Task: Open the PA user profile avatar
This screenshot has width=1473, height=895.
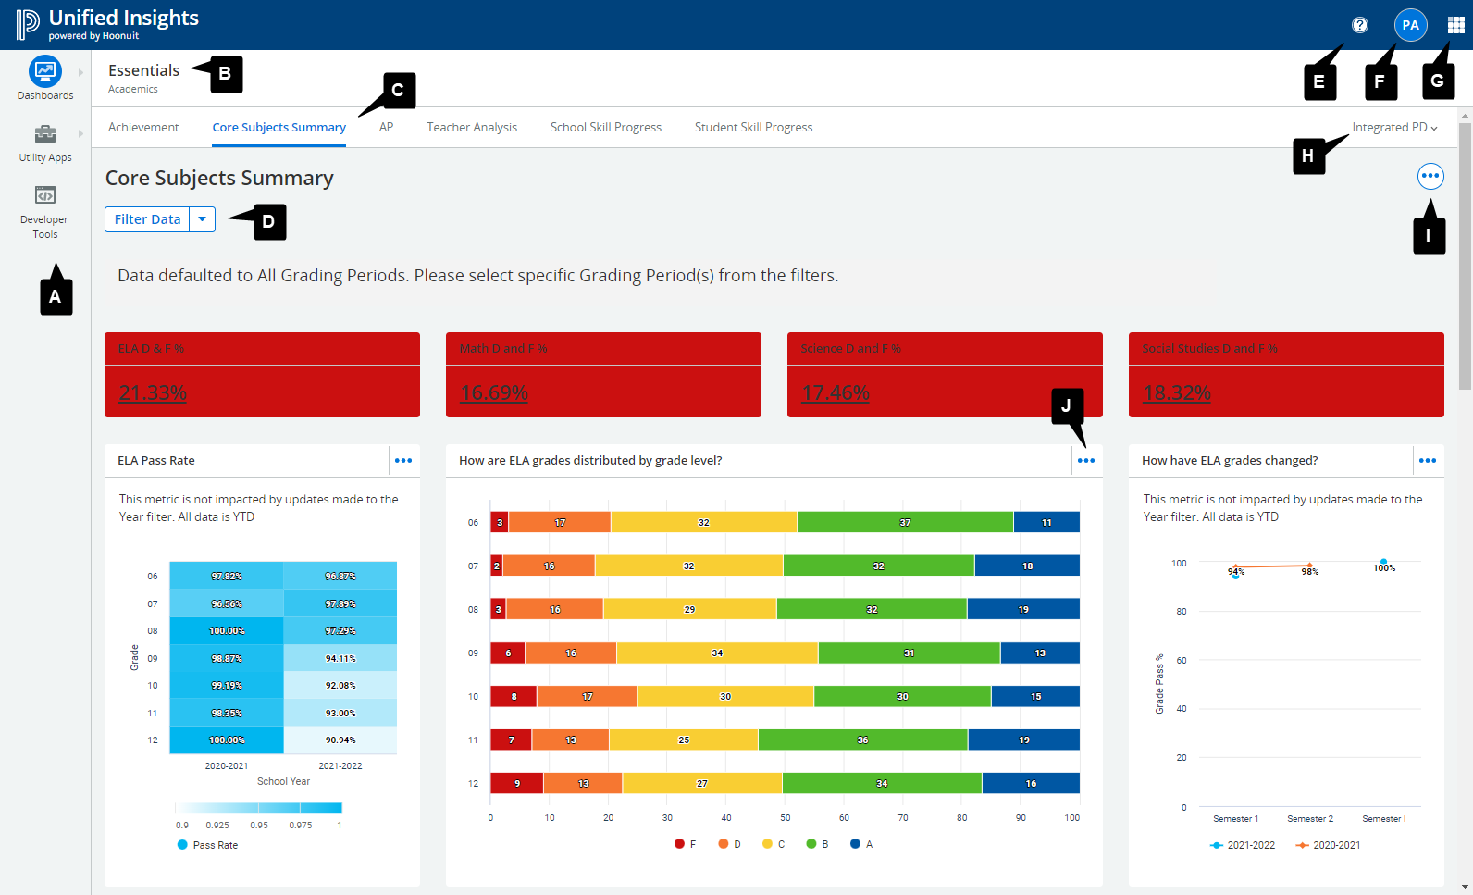Action: click(x=1410, y=25)
